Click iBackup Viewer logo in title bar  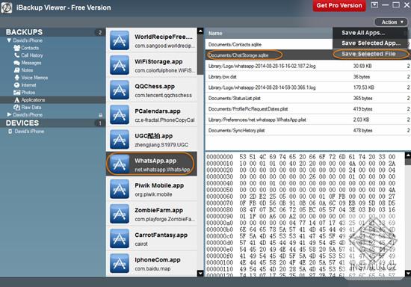point(7,7)
